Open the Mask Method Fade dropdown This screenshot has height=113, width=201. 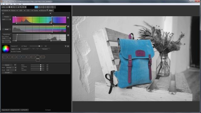pyautogui.click(x=6, y=38)
